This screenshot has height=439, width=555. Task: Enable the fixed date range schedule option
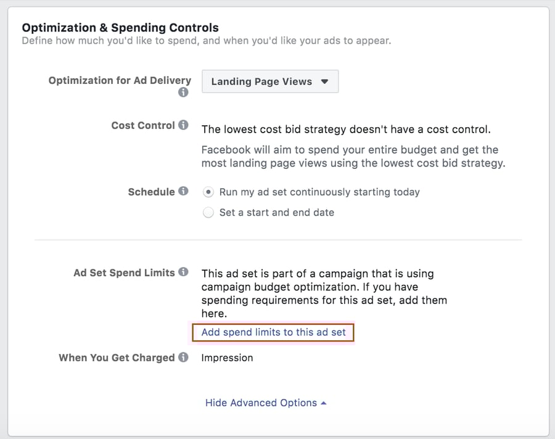[208, 212]
